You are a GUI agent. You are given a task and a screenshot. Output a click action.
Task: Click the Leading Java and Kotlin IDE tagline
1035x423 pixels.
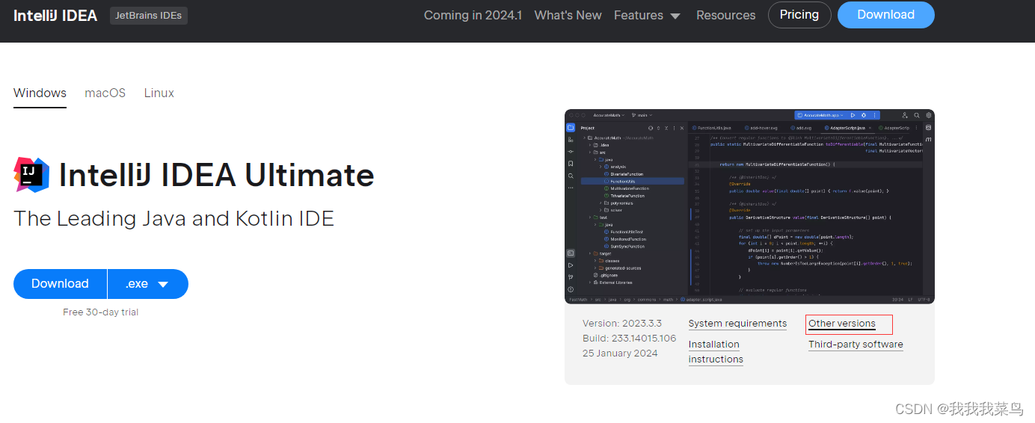pyautogui.click(x=173, y=218)
